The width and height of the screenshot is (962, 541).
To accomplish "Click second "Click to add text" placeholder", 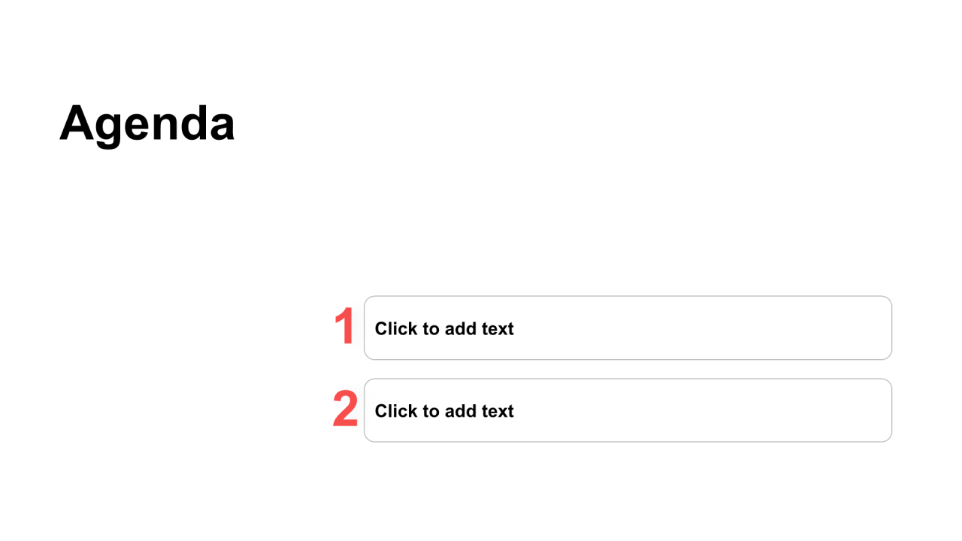I will (444, 411).
